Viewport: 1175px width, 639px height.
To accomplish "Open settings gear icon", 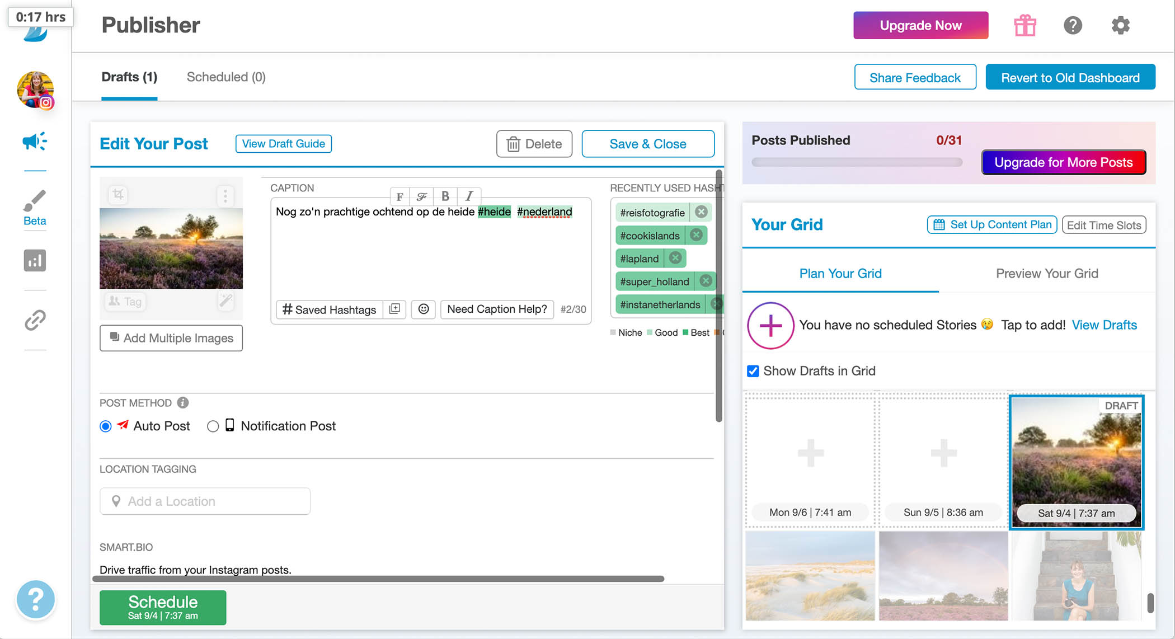I will click(x=1120, y=25).
